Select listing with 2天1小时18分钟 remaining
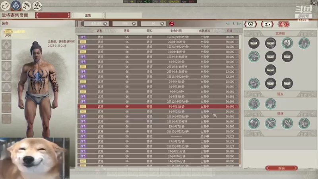Image resolution: width=318 pixels, height=179 pixels. point(158,67)
